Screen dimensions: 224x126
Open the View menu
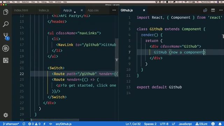(x=33, y=2)
